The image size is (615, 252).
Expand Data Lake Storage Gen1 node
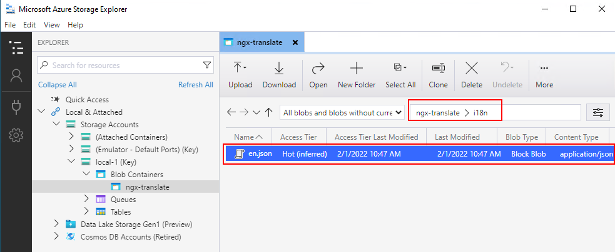(x=56, y=224)
